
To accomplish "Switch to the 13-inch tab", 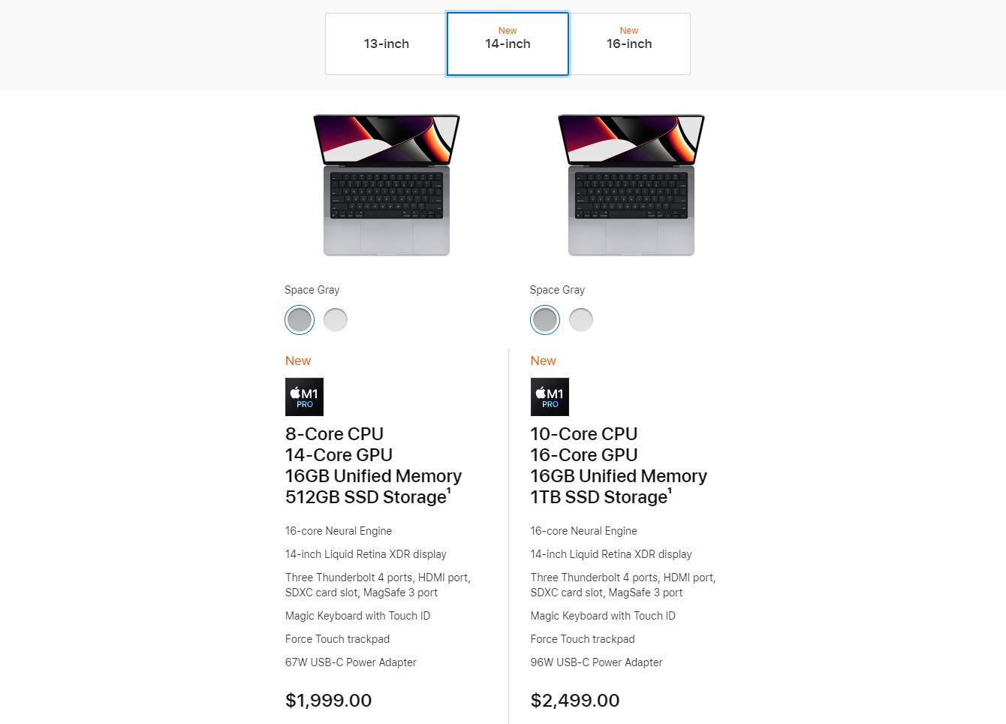I will [x=386, y=44].
